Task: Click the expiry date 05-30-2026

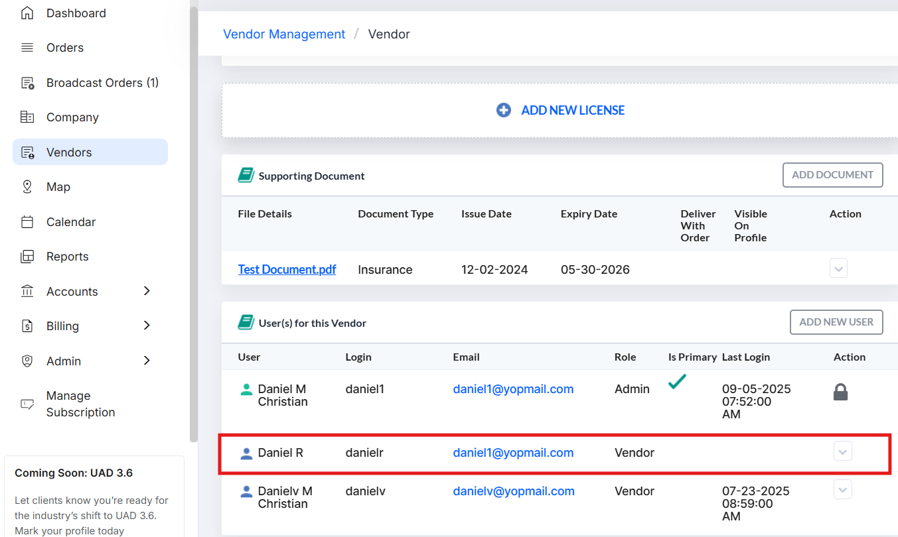Action: click(595, 270)
